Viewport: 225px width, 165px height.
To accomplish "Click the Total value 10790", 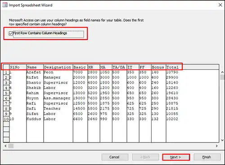I will click(172, 72).
